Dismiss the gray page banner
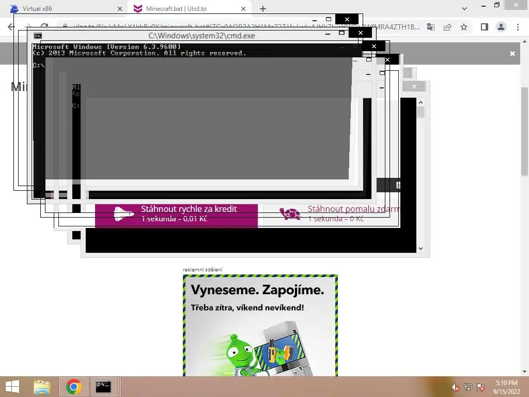 [512, 53]
